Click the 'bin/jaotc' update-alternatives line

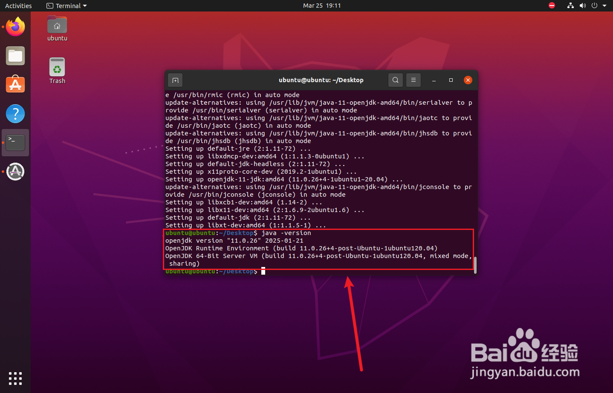[x=319, y=118]
